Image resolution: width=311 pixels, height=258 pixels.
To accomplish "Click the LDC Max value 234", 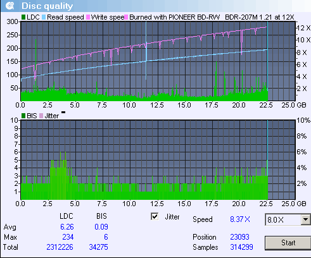I will (68, 237).
